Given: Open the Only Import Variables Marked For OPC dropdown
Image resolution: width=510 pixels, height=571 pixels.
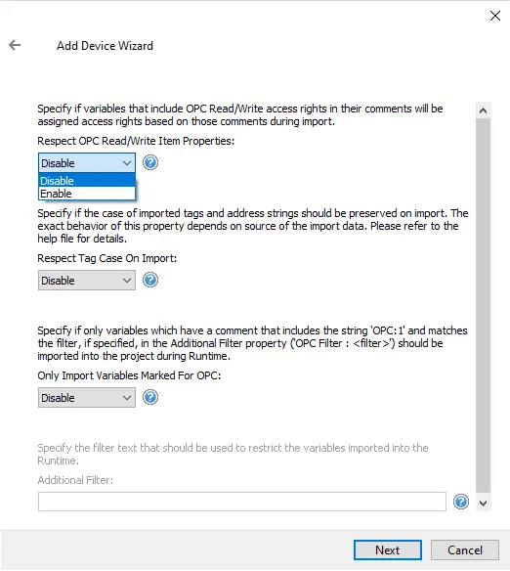Looking at the screenshot, I should coord(87,397).
